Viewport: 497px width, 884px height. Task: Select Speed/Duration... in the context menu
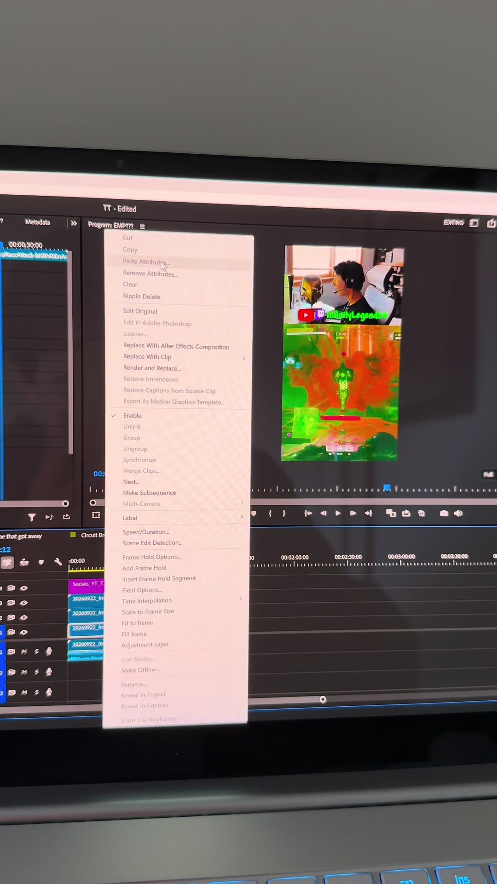pos(146,532)
